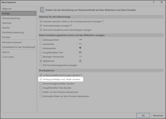Viewport: 166px width, 119px height.
Task: Open help with the question mark
Action: pyautogui.click(x=154, y=2)
